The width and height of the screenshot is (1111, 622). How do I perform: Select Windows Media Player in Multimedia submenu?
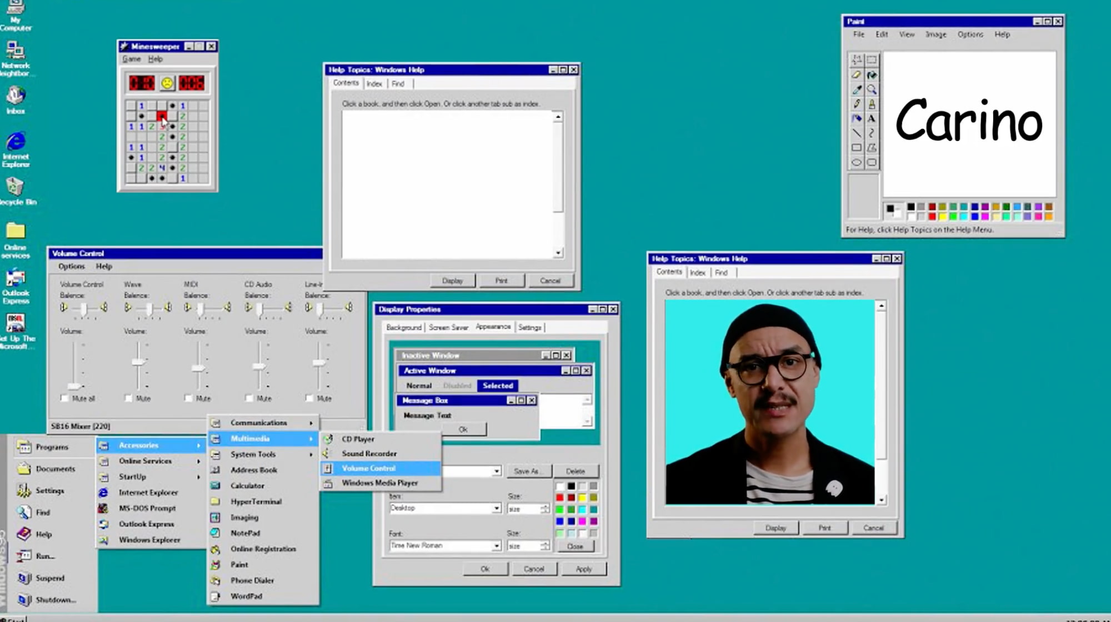[x=381, y=483]
